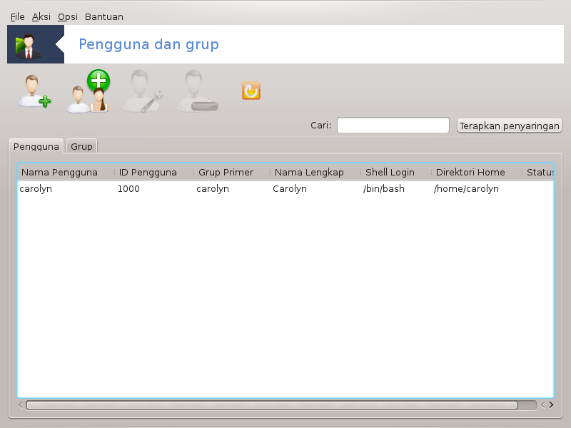The image size is (571, 428).
Task: Click the /bin/bash shell cell
Action: click(x=384, y=189)
